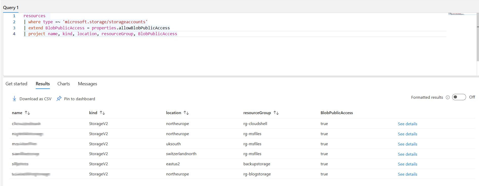This screenshot has height=186, width=479.
Task: Switch to the Get started tab
Action: [x=16, y=84]
